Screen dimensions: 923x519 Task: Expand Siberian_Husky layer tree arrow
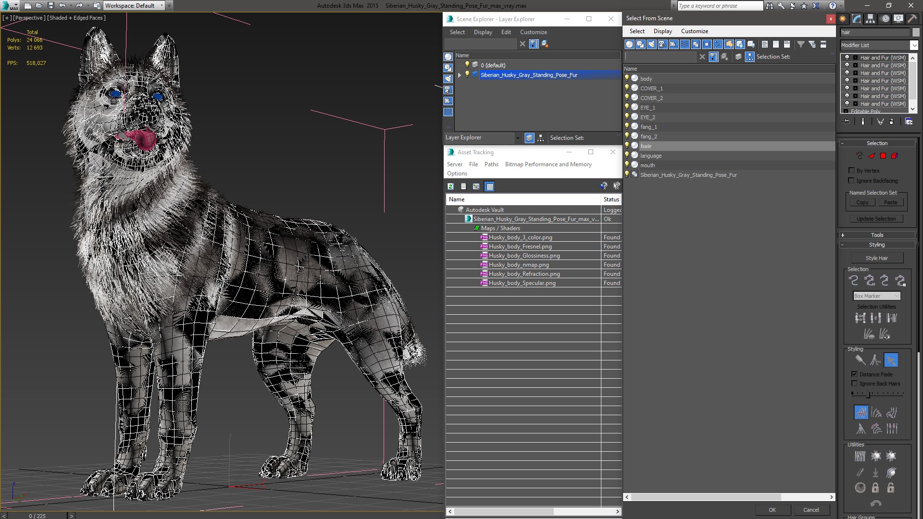click(x=460, y=75)
